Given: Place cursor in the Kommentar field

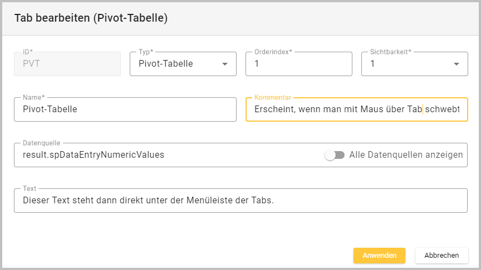Looking at the screenshot, I should click(356, 109).
